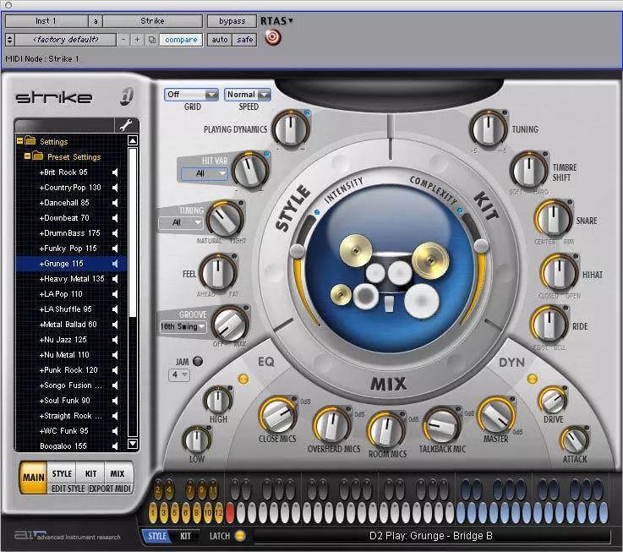Preview the Brit Rock 95 speaker icon
This screenshot has width=623, height=552.
pyautogui.click(x=114, y=172)
